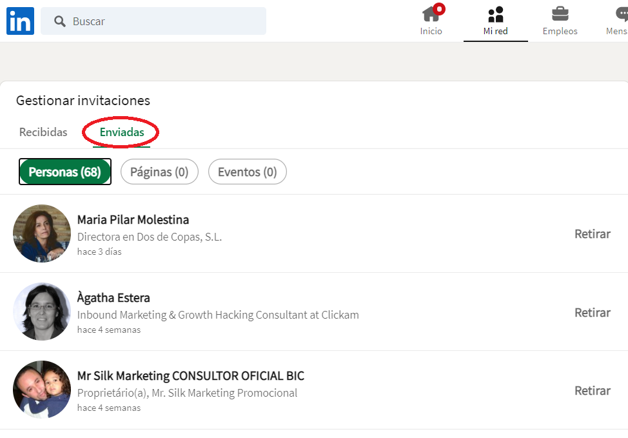Open the LinkedIn logo home icon

(x=20, y=21)
